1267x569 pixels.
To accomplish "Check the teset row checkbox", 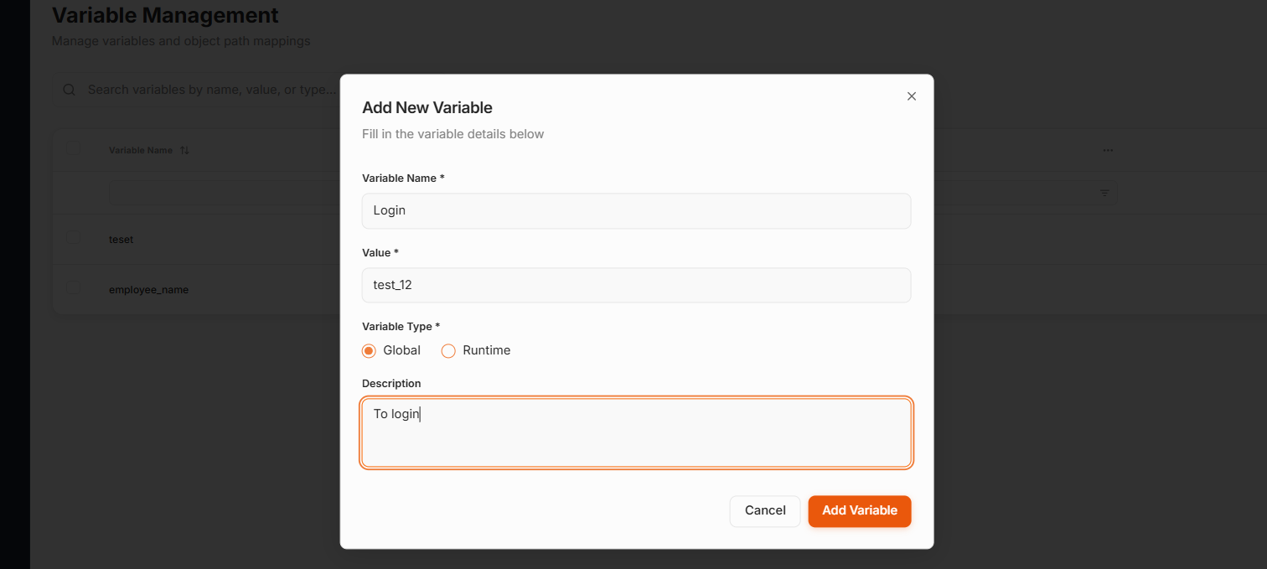I will click(73, 238).
